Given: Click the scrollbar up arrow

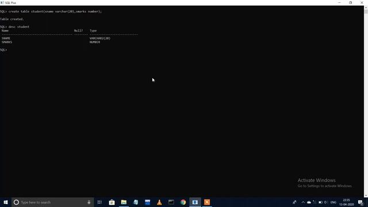Looking at the screenshot, I should (366, 7).
